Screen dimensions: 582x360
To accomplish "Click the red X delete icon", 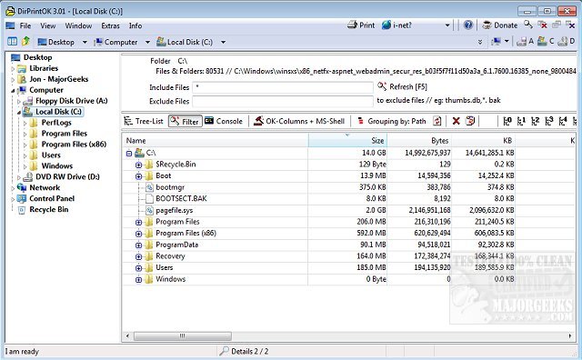I will 457,121.
